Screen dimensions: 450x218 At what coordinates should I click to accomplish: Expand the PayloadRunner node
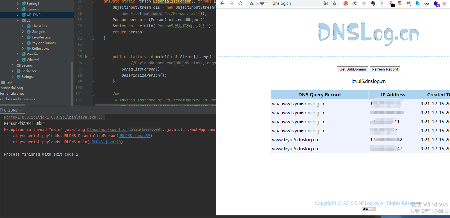tap(23, 43)
